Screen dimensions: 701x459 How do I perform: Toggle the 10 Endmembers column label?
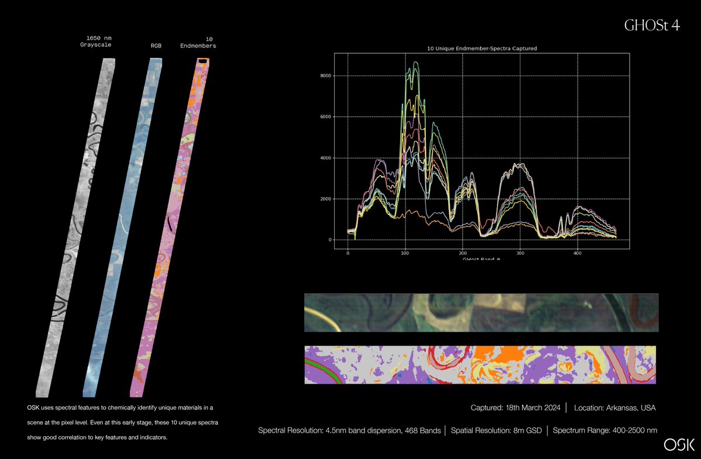(x=199, y=41)
